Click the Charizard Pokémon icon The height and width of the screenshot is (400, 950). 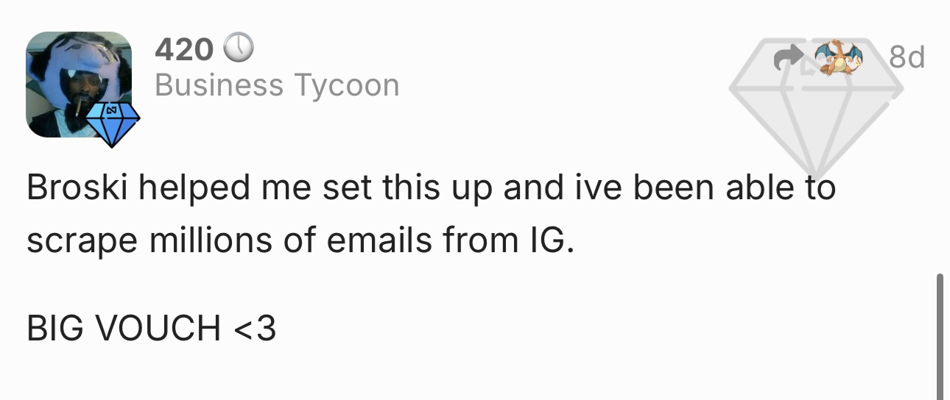tap(837, 57)
